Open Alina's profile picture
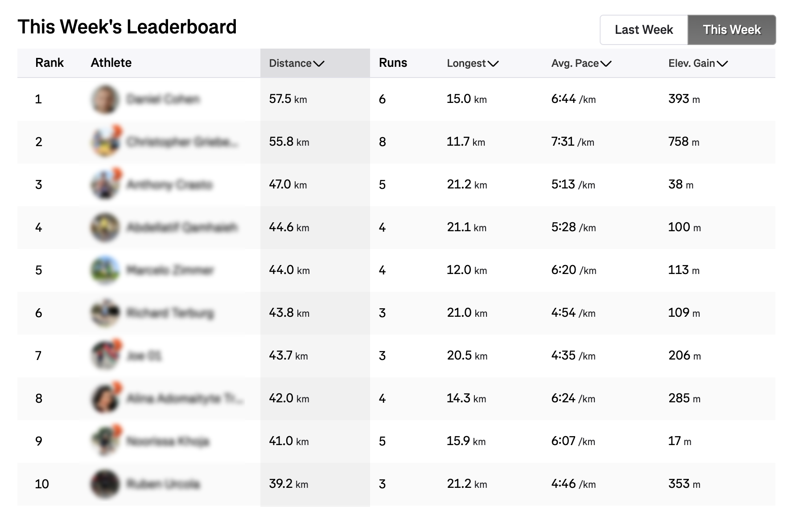 (x=105, y=398)
